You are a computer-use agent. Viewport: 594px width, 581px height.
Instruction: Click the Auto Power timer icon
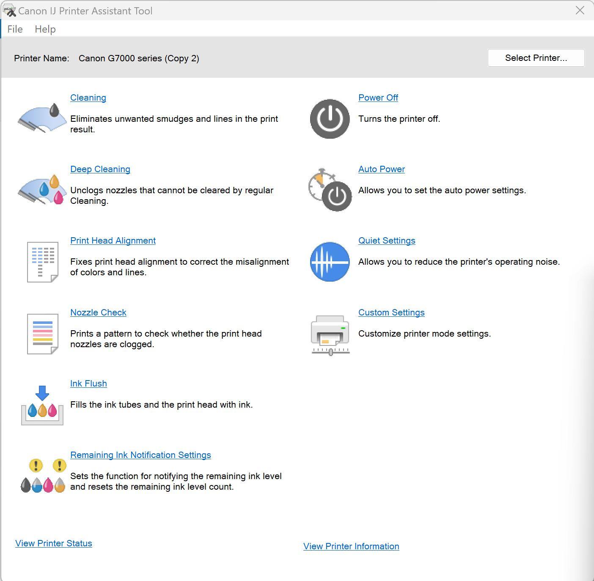pyautogui.click(x=330, y=190)
